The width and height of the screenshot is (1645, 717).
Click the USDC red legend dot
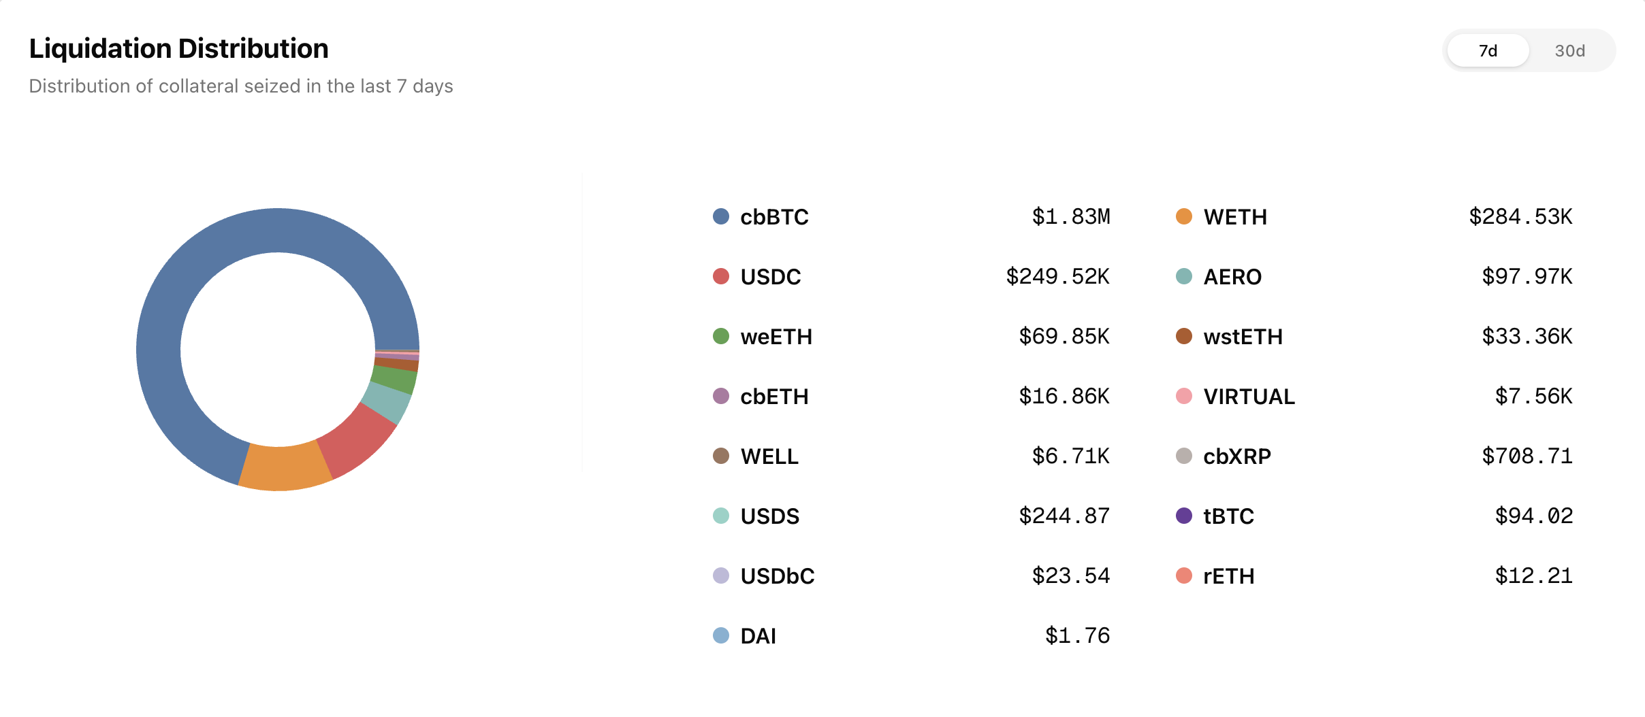point(720,277)
